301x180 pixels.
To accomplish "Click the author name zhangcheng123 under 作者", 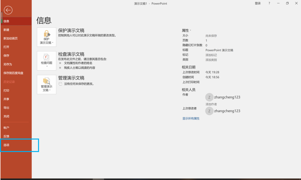I will pyautogui.click(x=227, y=97).
